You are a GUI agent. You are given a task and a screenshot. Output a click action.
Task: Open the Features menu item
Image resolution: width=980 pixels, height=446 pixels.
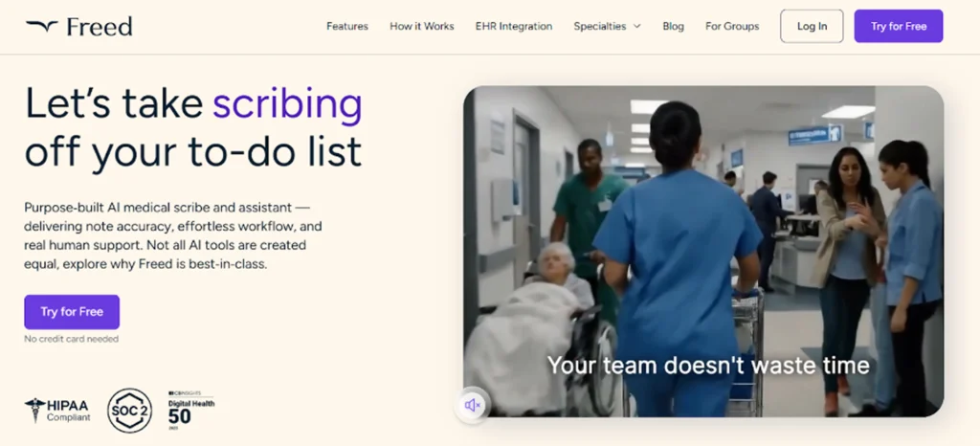pos(346,27)
